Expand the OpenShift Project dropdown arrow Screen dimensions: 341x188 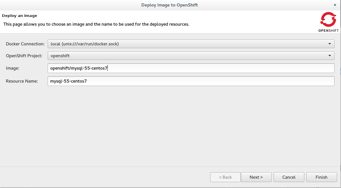click(x=329, y=56)
